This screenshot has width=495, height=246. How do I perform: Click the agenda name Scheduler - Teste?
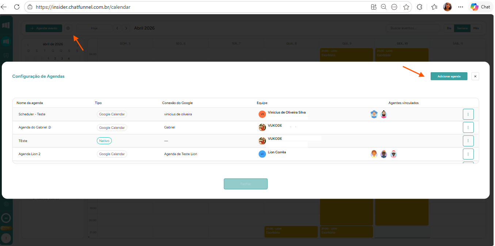click(x=32, y=114)
